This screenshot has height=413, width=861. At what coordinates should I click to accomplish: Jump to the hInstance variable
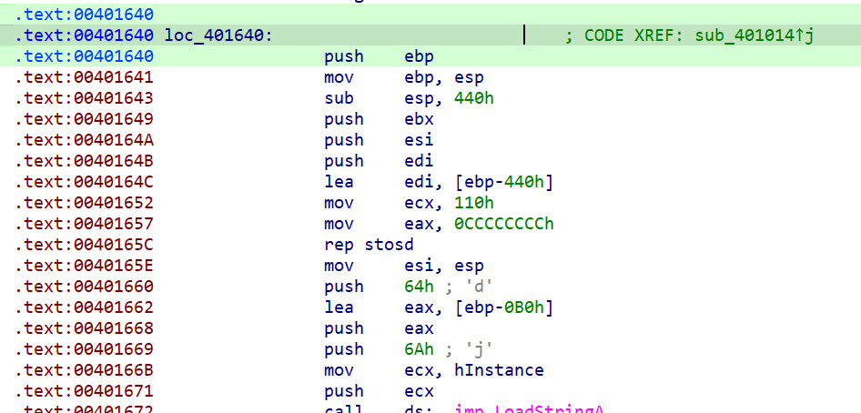point(499,370)
